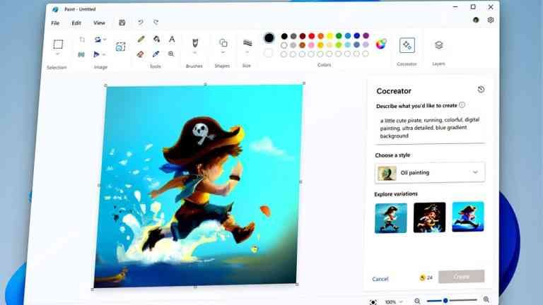Click the Create button

point(461,277)
